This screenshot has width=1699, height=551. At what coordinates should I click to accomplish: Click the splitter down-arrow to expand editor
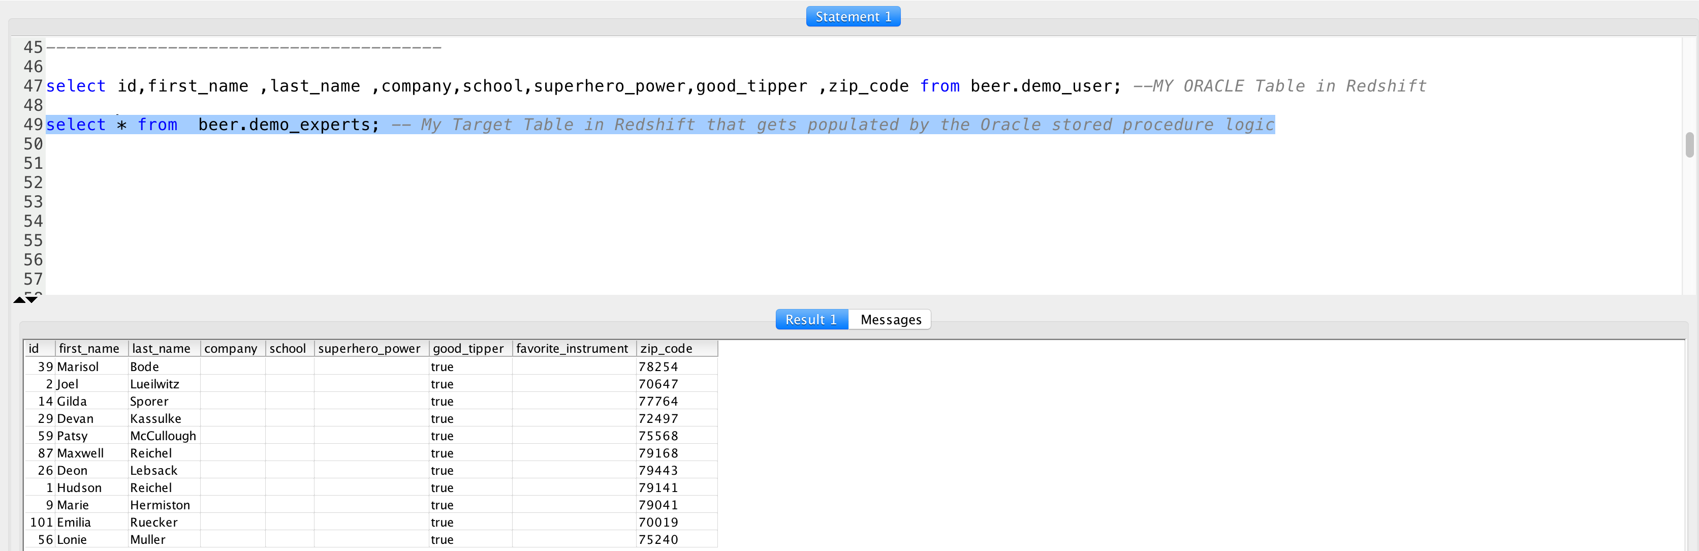click(x=32, y=299)
